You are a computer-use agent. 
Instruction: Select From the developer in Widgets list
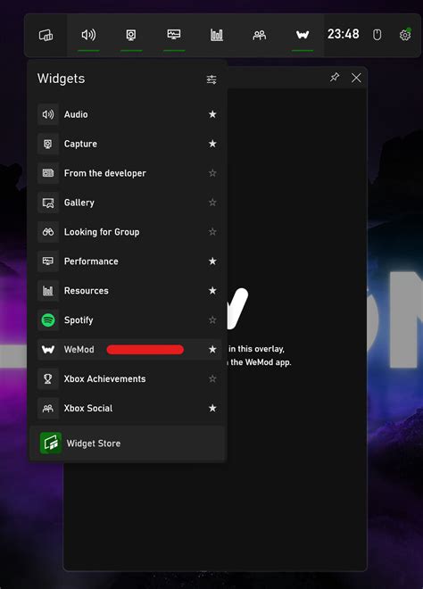[x=129, y=173]
